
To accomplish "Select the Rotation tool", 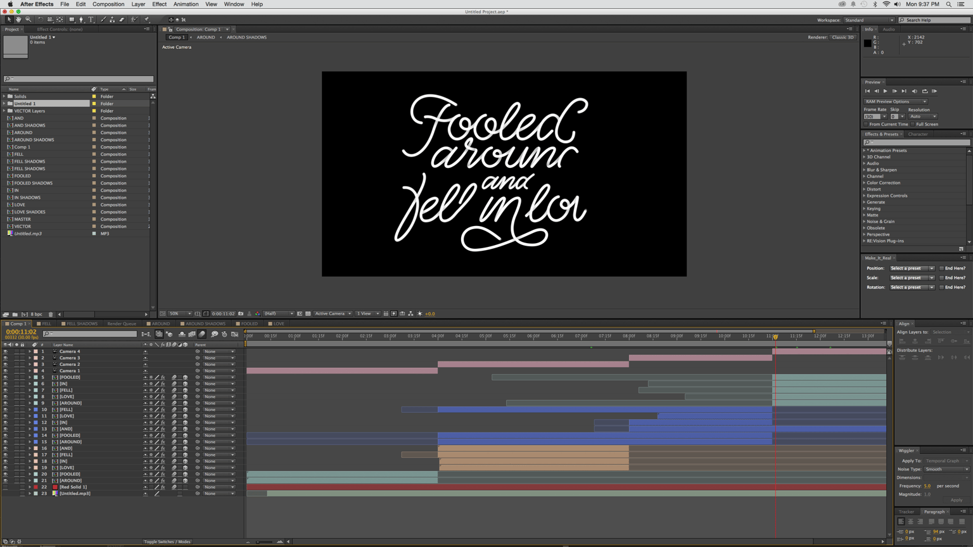I will tap(40, 20).
